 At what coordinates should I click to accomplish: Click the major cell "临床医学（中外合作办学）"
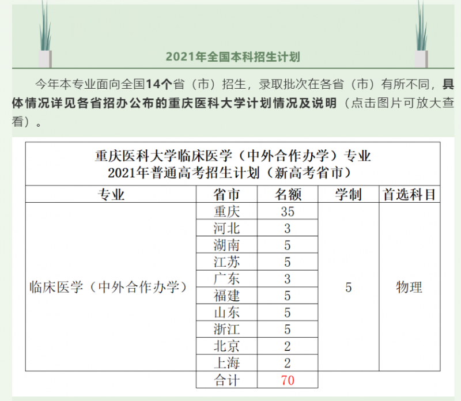pyautogui.click(x=111, y=287)
